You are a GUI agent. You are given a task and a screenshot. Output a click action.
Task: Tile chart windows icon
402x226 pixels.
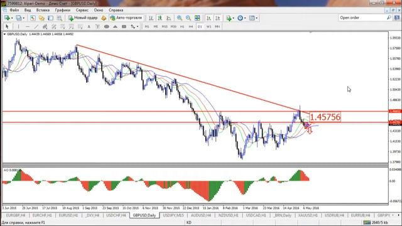(x=197, y=18)
